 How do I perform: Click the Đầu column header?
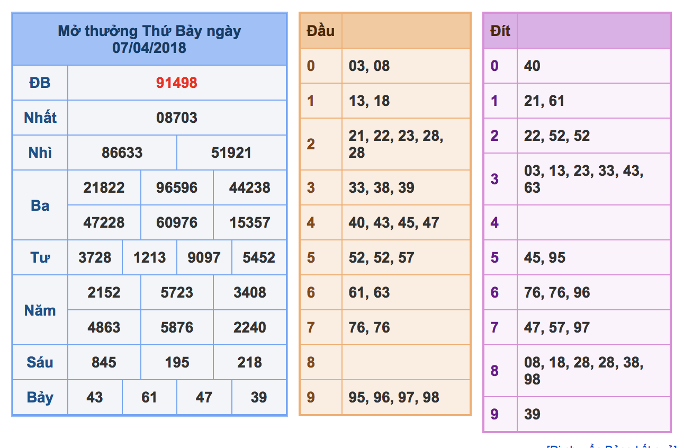click(x=320, y=31)
